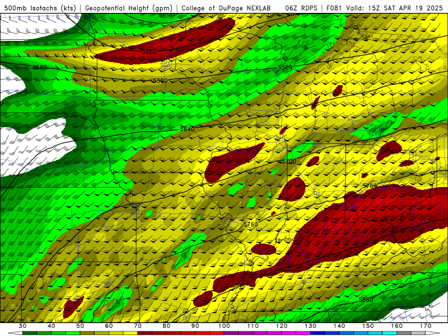Viewport: 448px width, 336px height.
Task: Click the '06Z RDPS' model run label
Action: pyautogui.click(x=301, y=8)
